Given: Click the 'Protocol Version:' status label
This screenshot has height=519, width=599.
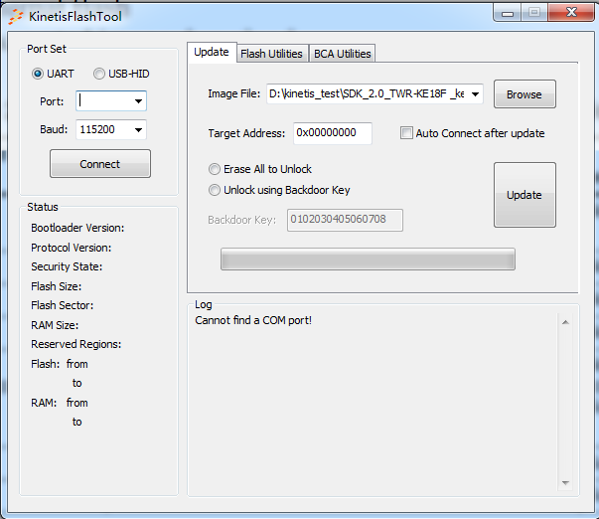Looking at the screenshot, I should (72, 248).
